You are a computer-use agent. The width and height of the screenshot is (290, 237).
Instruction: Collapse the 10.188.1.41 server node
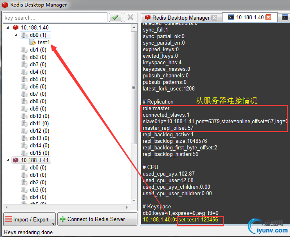[x=8, y=160]
